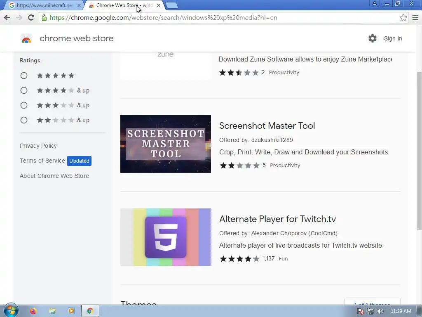Image resolution: width=422 pixels, height=317 pixels.
Task: Open About Chrome Web Store link
Action: point(54,176)
